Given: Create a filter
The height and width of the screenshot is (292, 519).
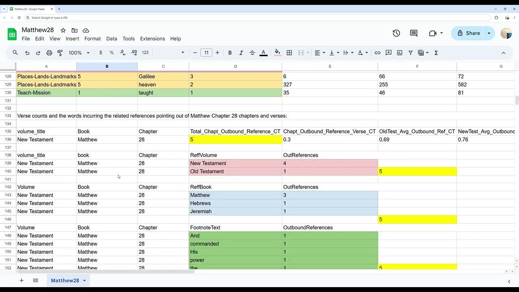Looking at the screenshot, I should tap(410, 53).
